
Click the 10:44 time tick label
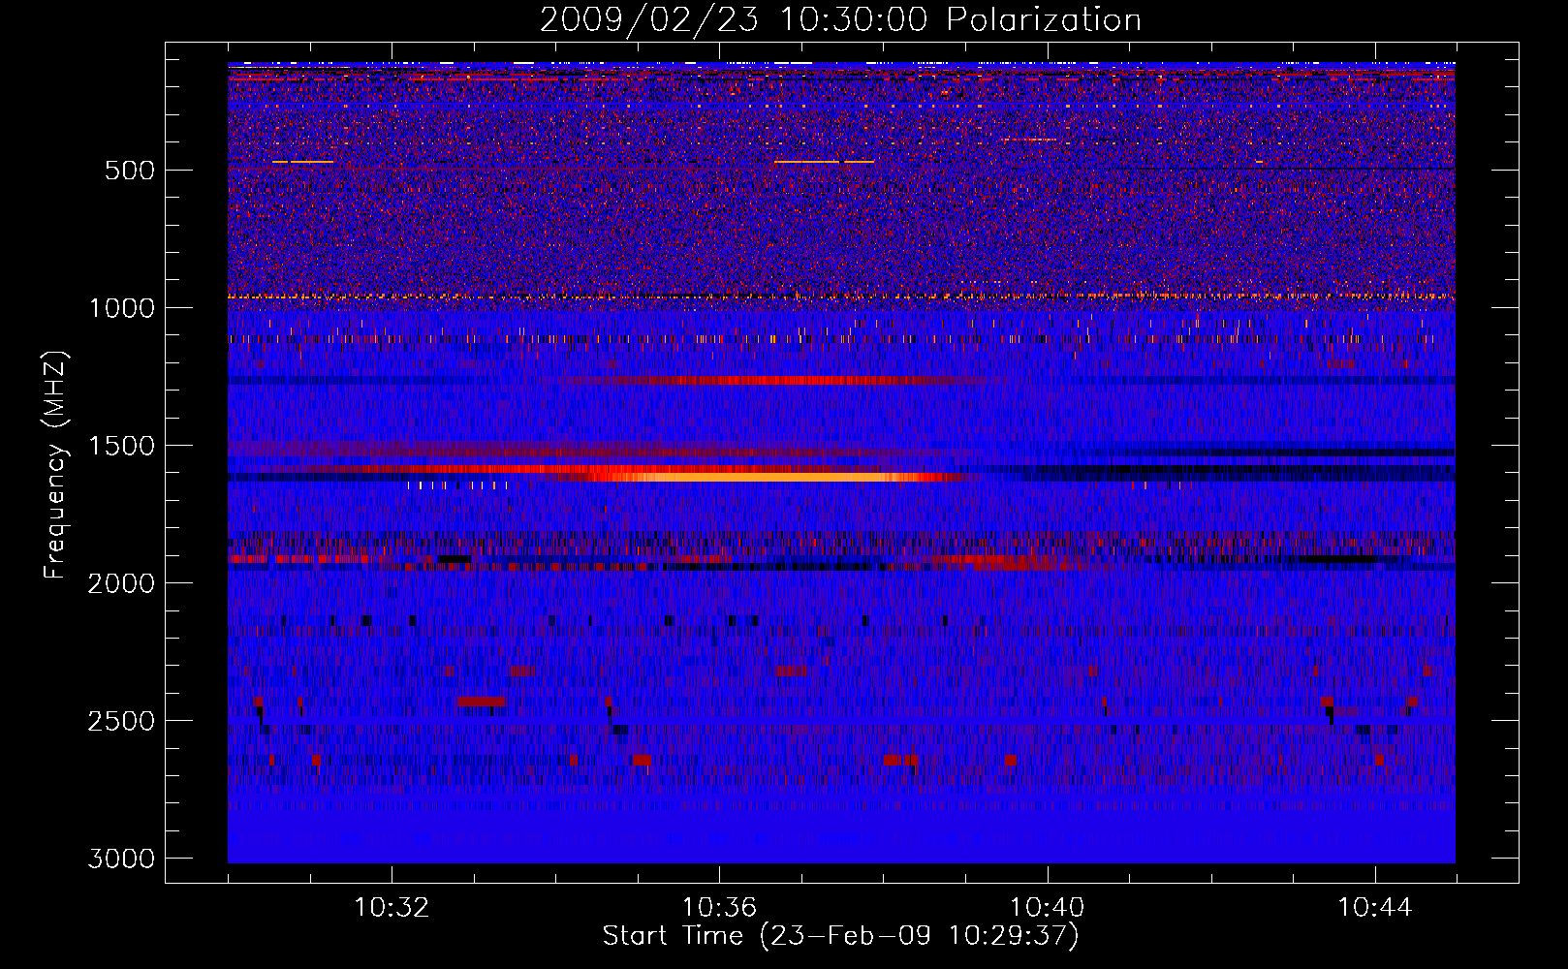[1374, 908]
